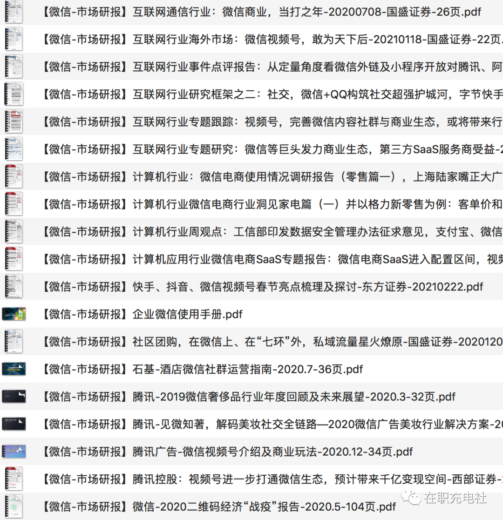Select PDF icon for 微信电商使用情况调研报告 file

coord(14,177)
